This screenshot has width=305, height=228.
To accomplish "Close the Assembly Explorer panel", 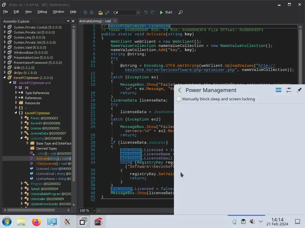I will pyautogui.click(x=73, y=21).
